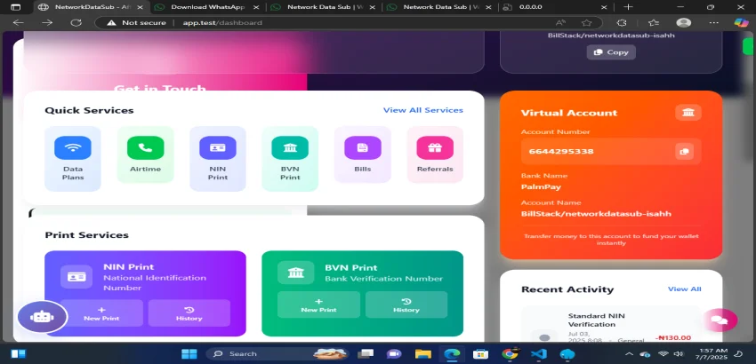
Task: Open History in the NIN Print card
Action: [189, 313]
